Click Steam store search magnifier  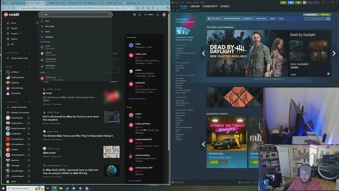pyautogui.click(x=328, y=19)
